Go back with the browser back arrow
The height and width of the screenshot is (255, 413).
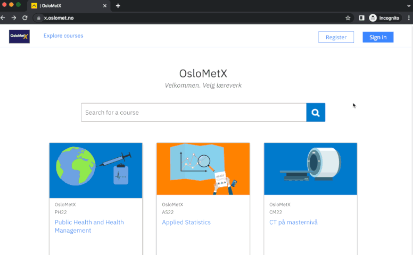[3, 18]
